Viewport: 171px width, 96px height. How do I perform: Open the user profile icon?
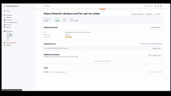pyautogui.click(x=161, y=6)
